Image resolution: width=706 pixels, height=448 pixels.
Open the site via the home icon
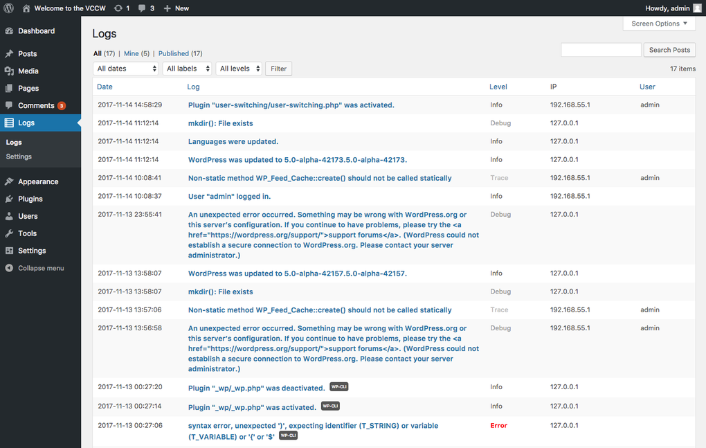(24, 8)
